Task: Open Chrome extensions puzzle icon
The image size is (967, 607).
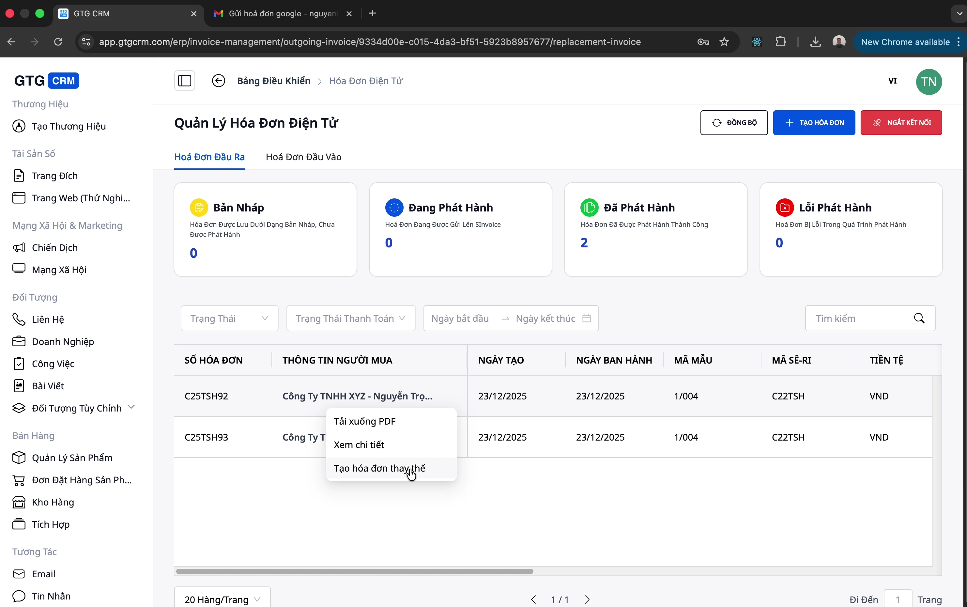Action: pos(781,42)
